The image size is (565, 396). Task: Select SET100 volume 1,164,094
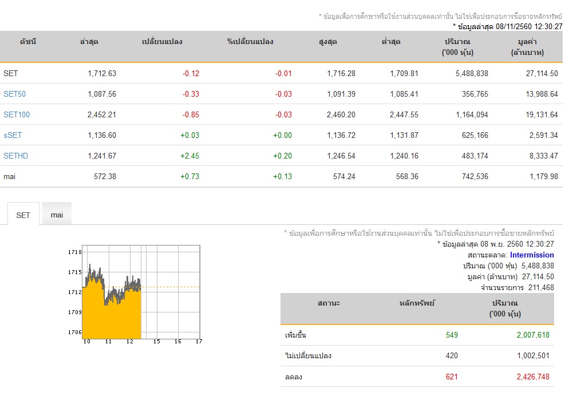(x=472, y=114)
